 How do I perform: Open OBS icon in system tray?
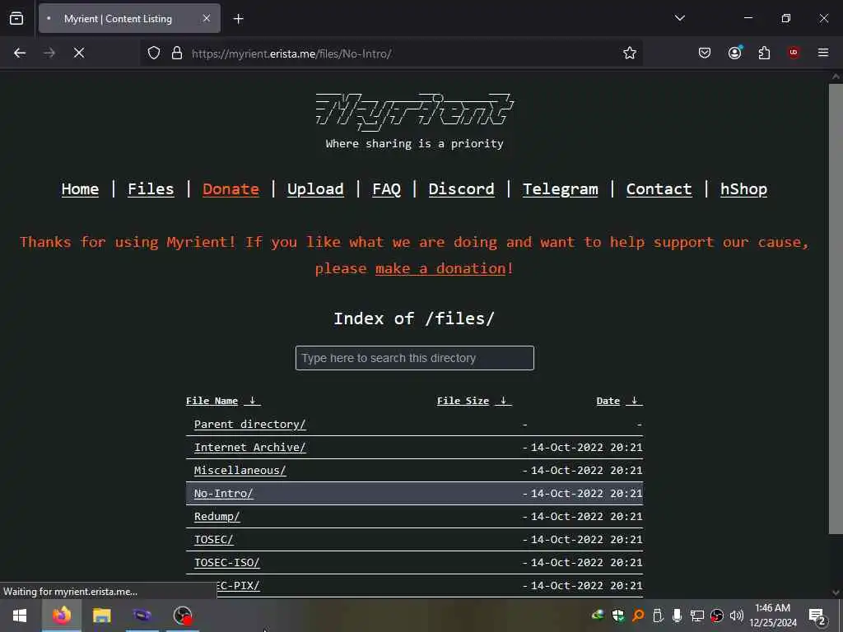(x=717, y=616)
